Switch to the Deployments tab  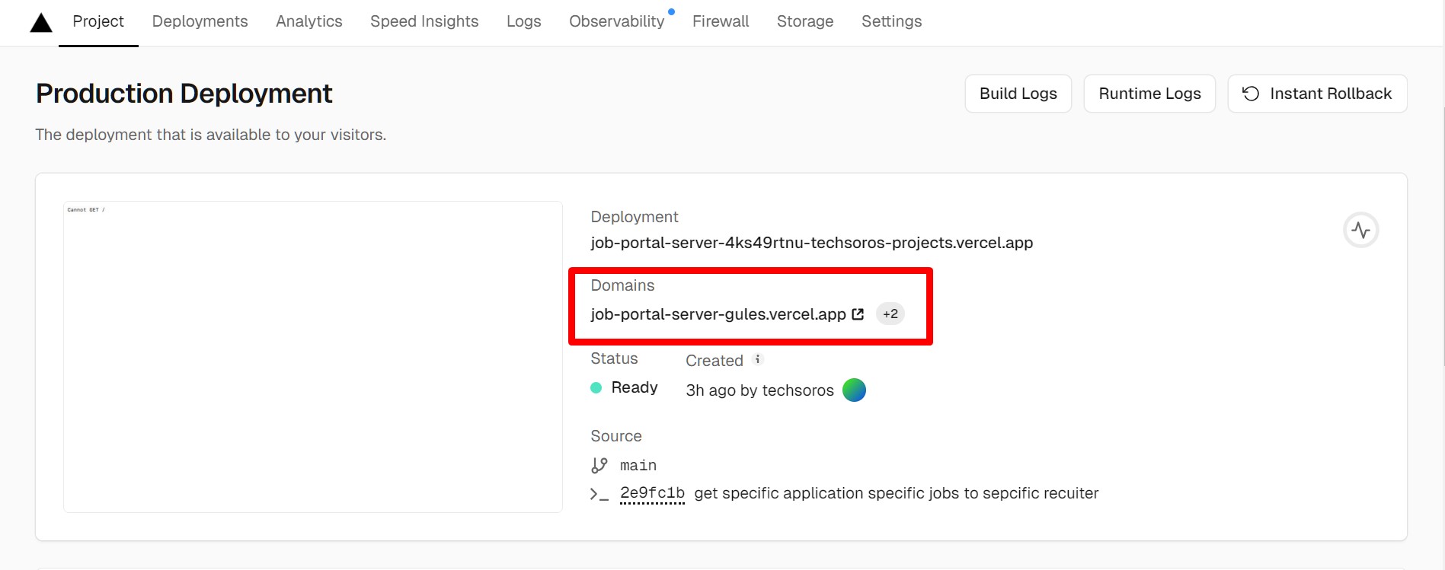pos(200,21)
